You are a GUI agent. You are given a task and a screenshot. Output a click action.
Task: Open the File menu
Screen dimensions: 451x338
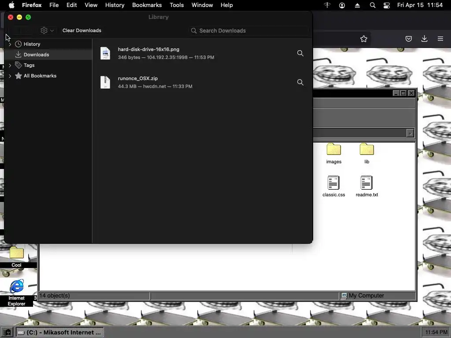54,5
